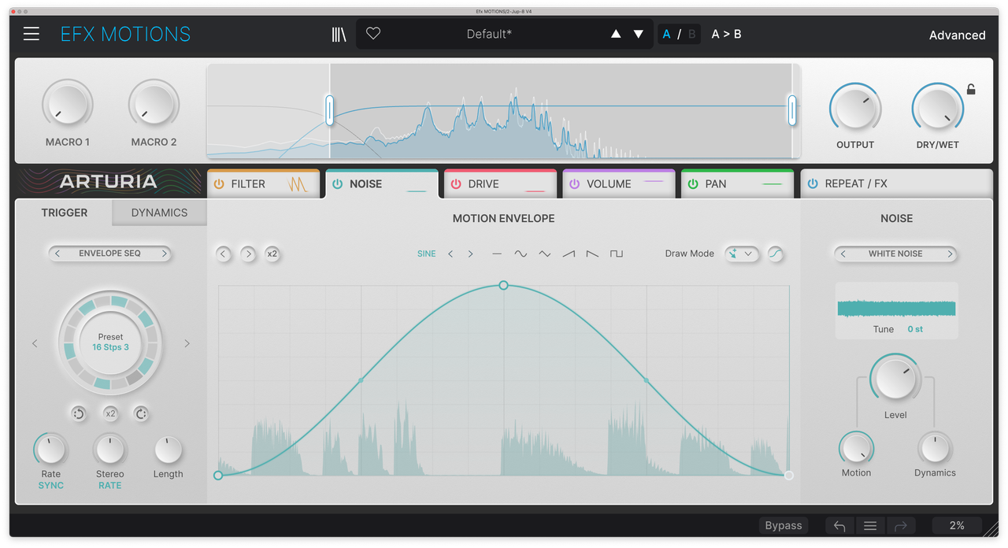Switch to preset slot A
Image resolution: width=1008 pixels, height=548 pixels.
(667, 34)
